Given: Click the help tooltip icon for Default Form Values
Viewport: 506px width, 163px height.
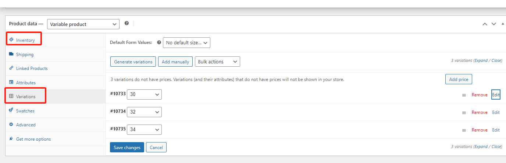Looking at the screenshot, I should (159, 42).
